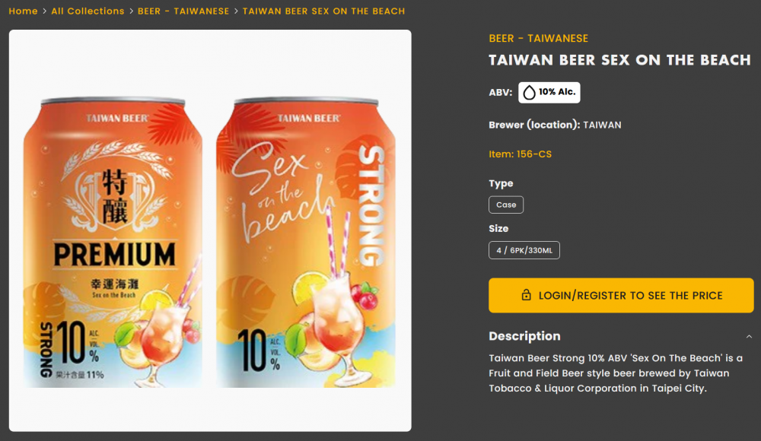Open All Collections from the breadcrumb
Screen dimensions: 761x441
(88, 11)
